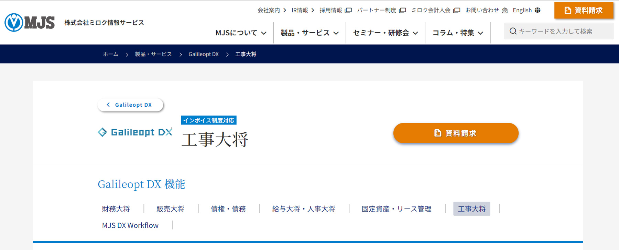The height and width of the screenshot is (250, 619).
Task: Select the MJS DX Workflow tab
Action: [130, 225]
